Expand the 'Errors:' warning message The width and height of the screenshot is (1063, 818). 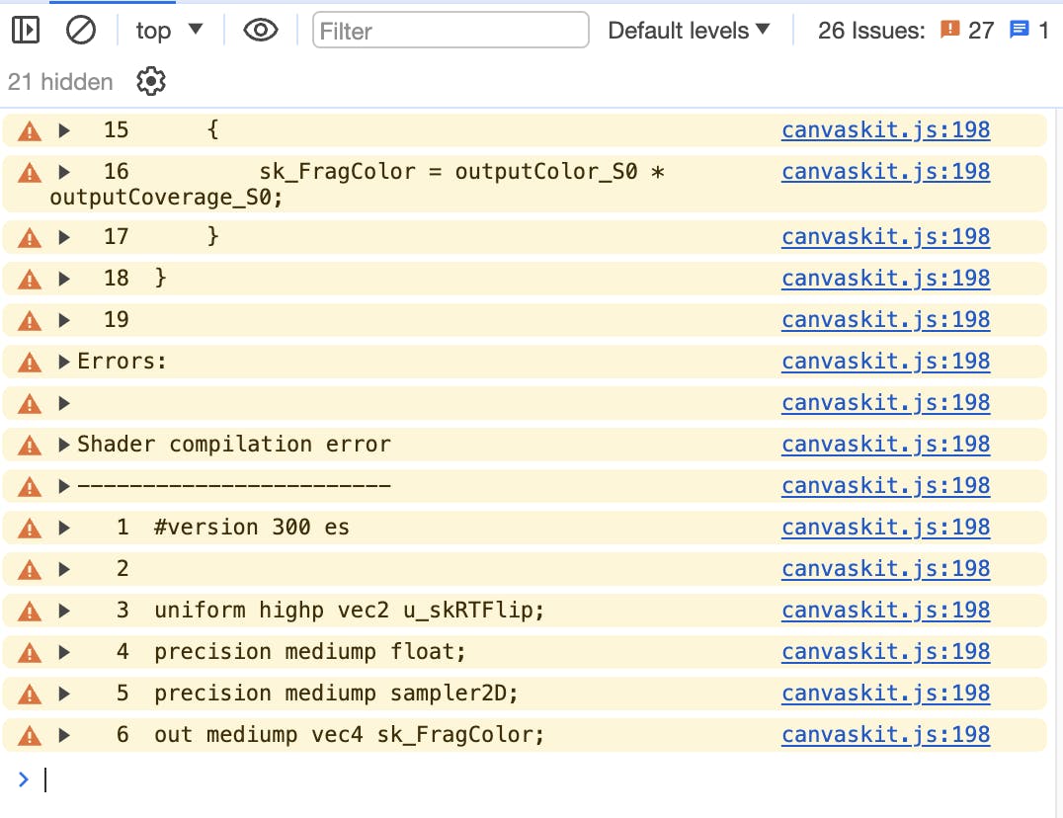pos(64,362)
